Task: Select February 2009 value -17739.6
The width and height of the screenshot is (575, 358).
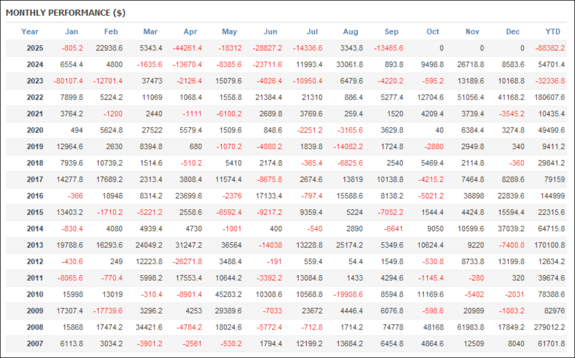Action: click(x=108, y=311)
